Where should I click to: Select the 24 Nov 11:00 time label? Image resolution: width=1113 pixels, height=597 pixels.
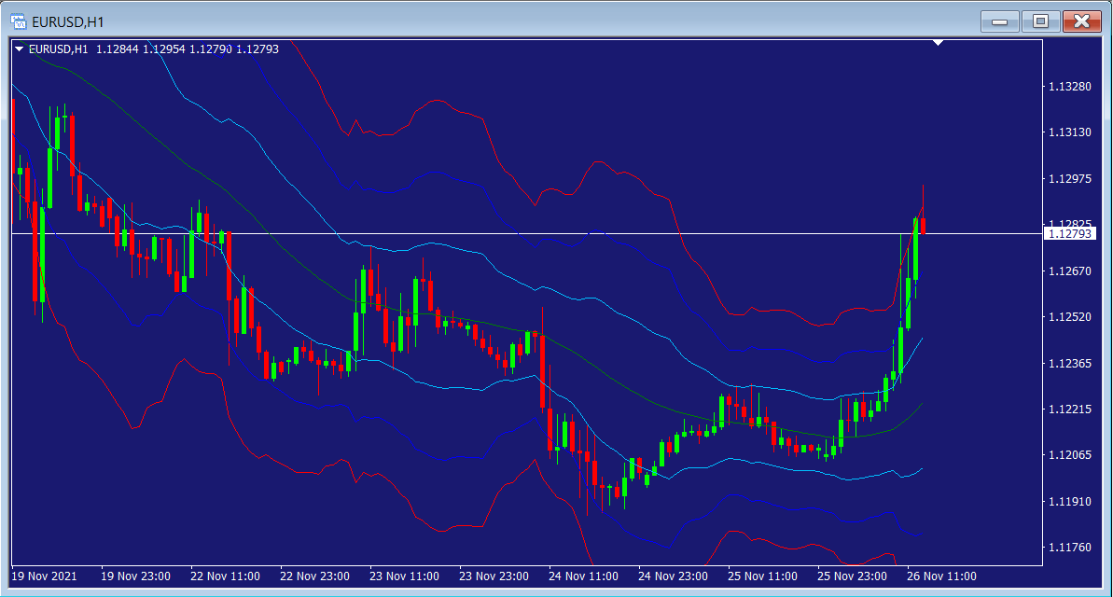pos(584,576)
